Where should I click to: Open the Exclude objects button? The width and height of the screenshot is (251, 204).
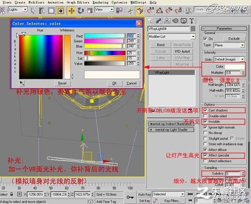coord(234,39)
